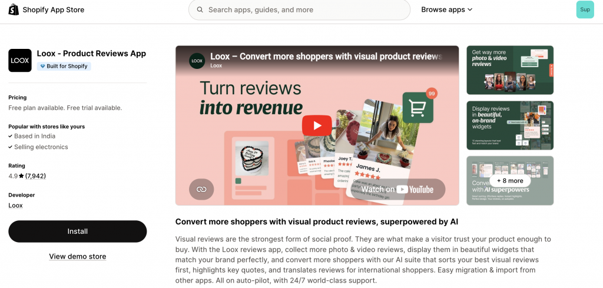Click the video title text link

click(x=326, y=57)
